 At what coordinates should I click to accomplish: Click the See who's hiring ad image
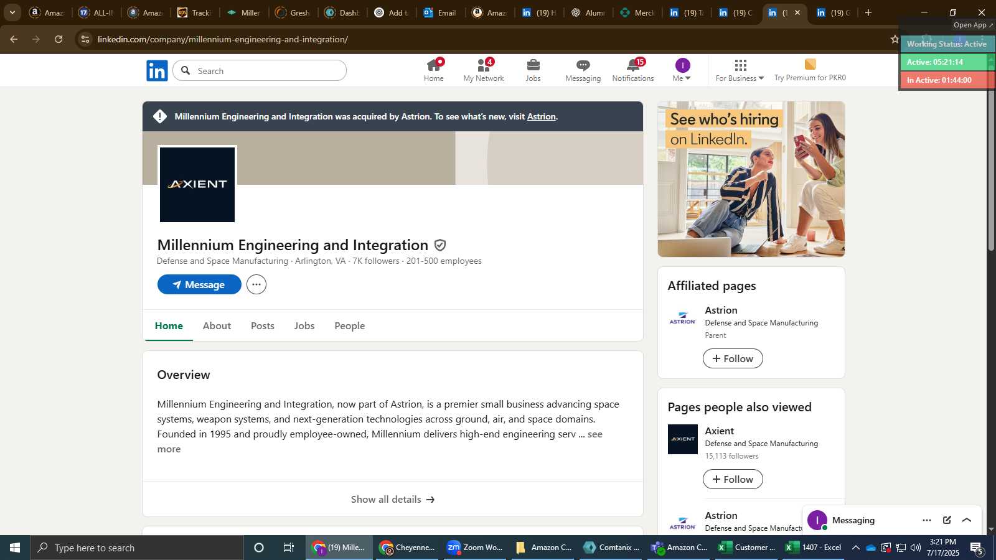[751, 179]
